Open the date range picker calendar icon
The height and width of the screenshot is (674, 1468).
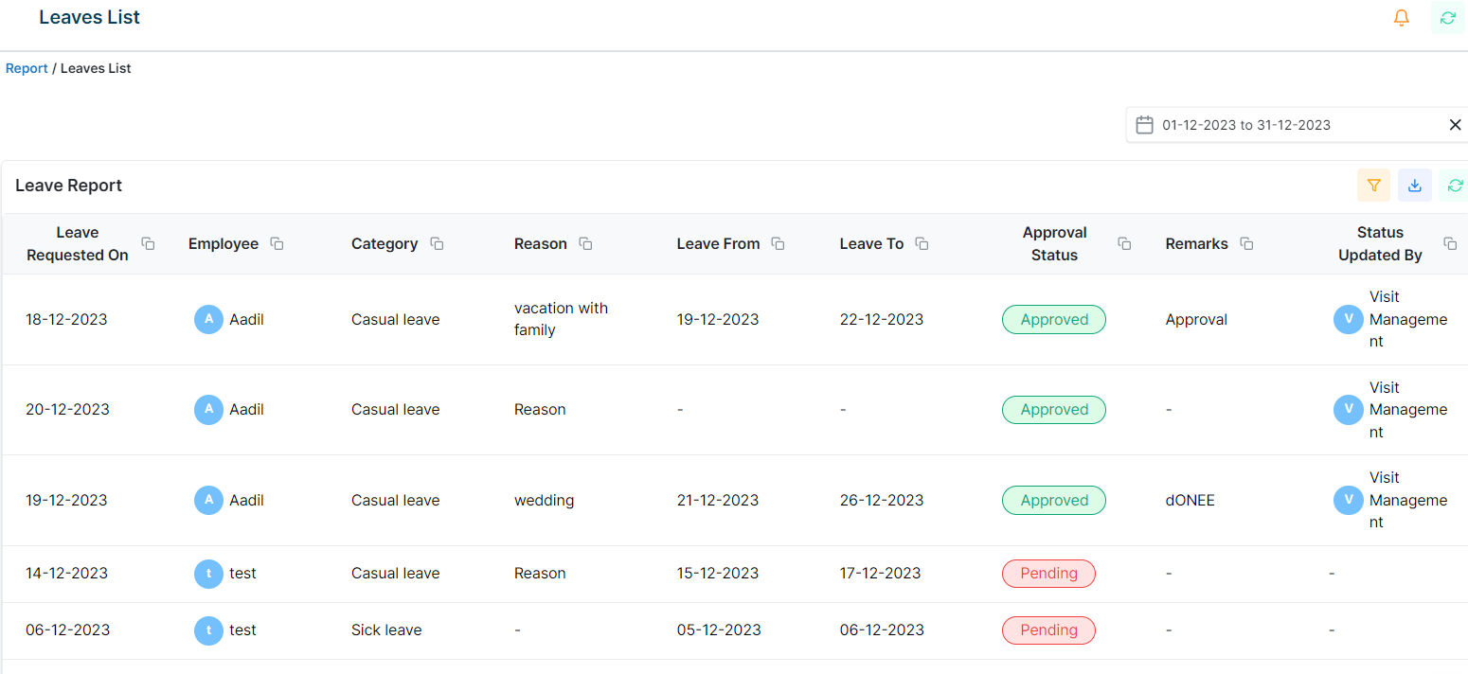1144,125
